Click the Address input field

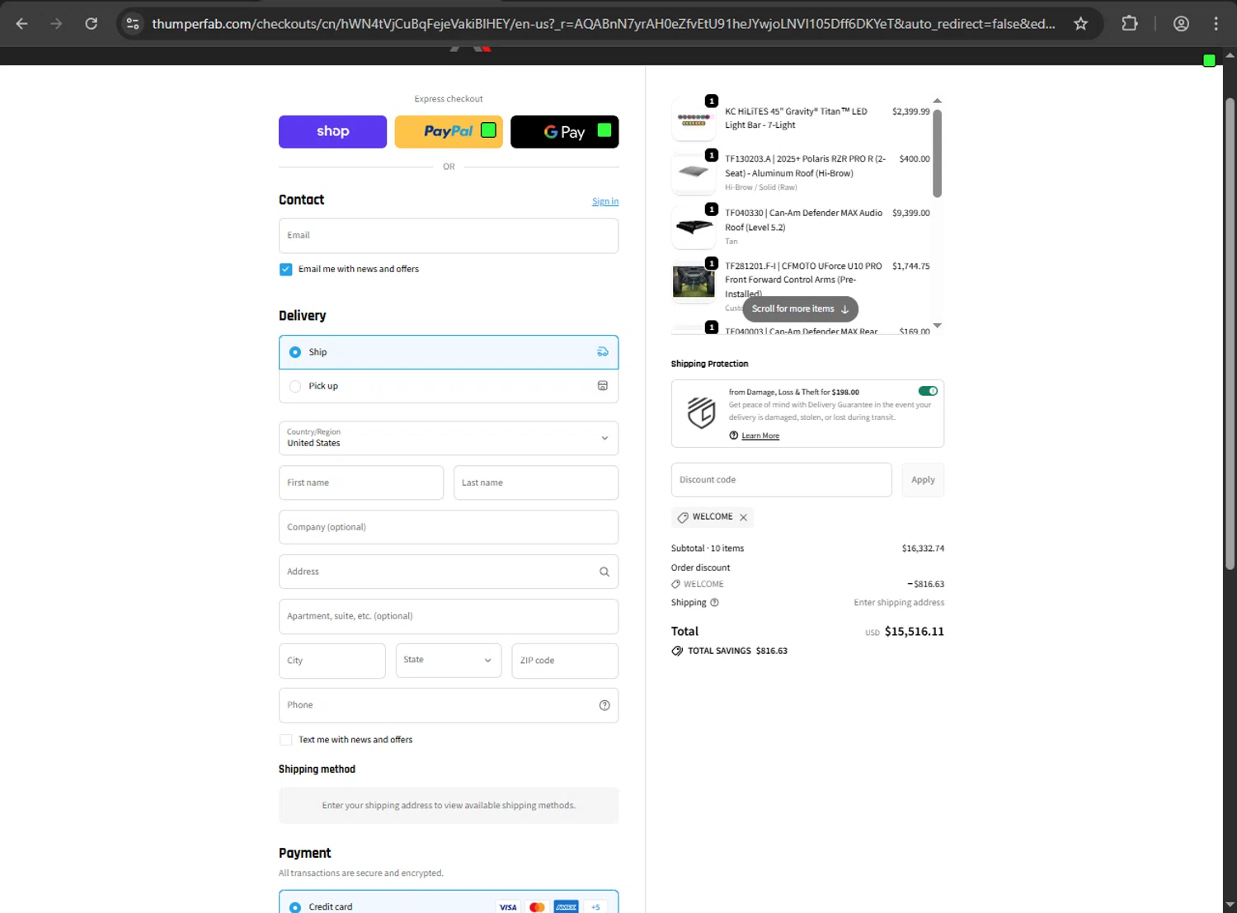pyautogui.click(x=449, y=572)
